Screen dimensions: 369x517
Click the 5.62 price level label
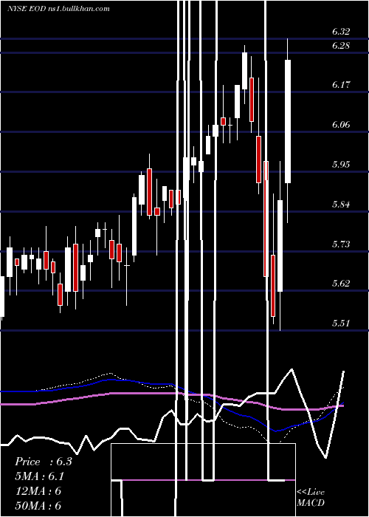[341, 284]
